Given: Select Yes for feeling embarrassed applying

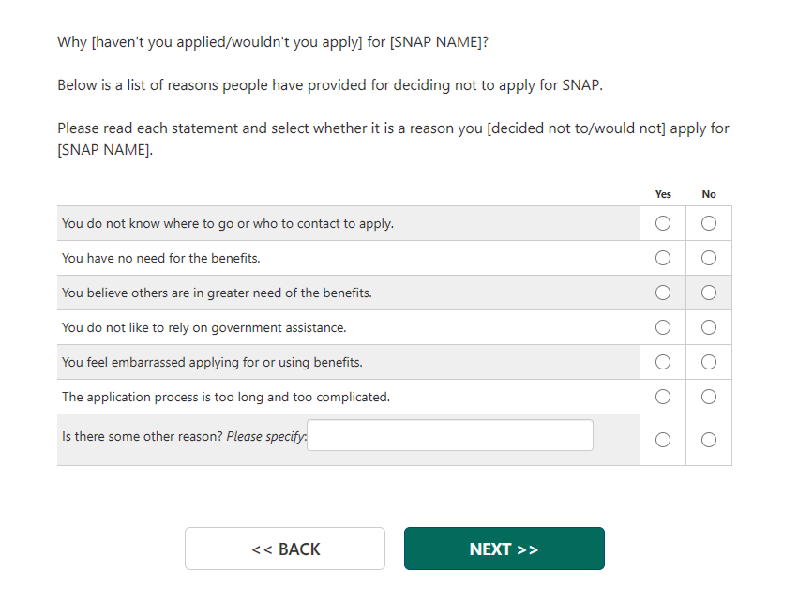Looking at the screenshot, I should (663, 362).
